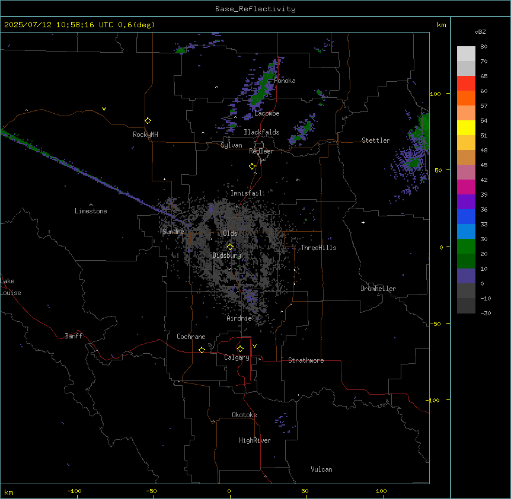The image size is (511, 499).
Task: Click the white plus marker north of Drumheller
Action: [x=363, y=222]
